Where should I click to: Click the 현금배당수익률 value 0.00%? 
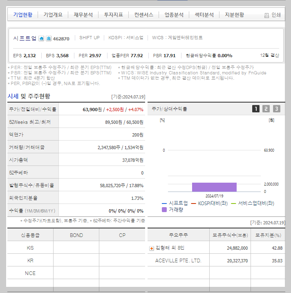225,56
